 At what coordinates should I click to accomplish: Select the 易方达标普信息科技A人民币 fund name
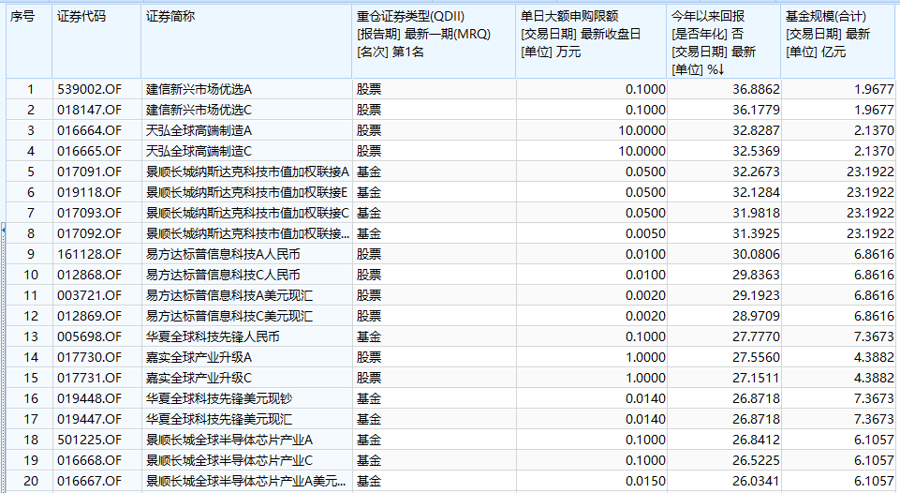click(x=223, y=254)
